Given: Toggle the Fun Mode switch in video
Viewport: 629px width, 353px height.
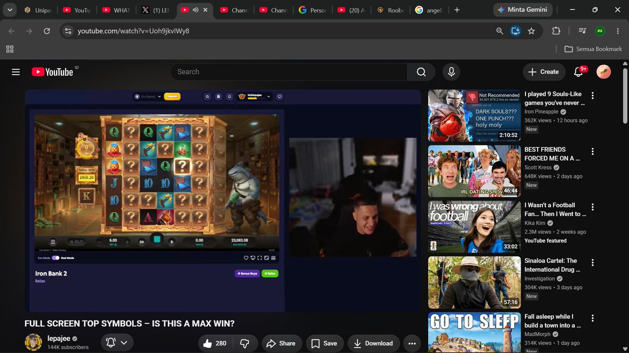Looking at the screenshot, I should click(56, 258).
